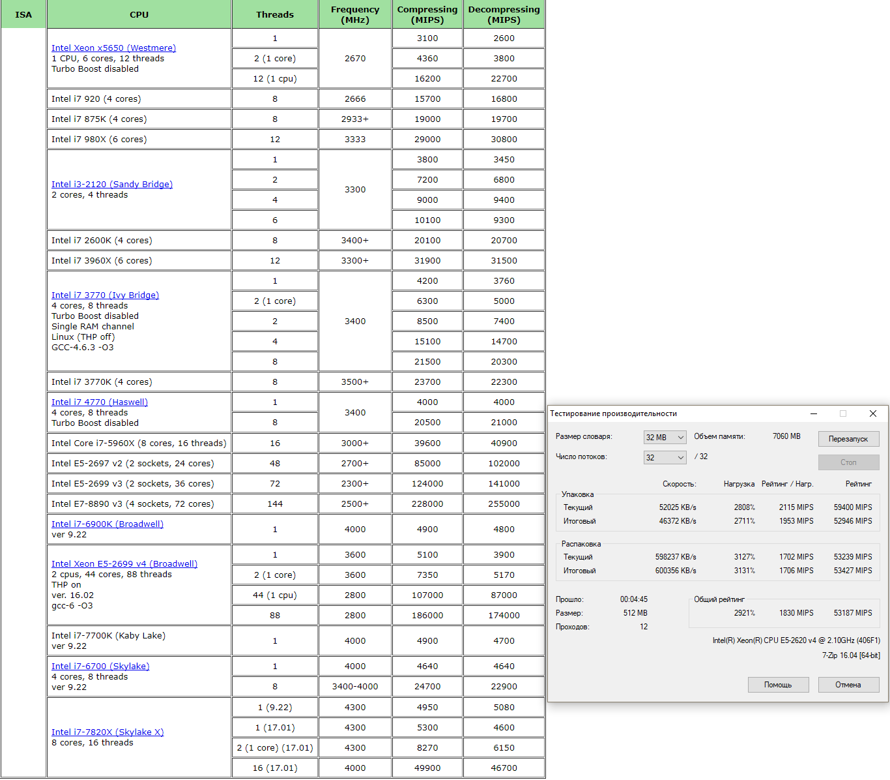Click the CPU column header

coord(139,14)
